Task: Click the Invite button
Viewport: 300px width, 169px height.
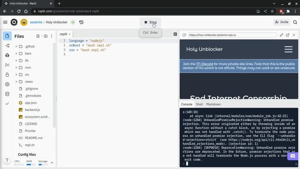Action: (282, 22)
